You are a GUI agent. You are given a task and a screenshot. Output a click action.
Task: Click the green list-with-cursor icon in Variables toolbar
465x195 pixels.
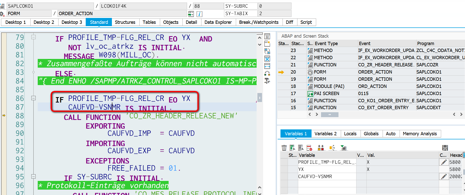pyautogui.click(x=292, y=148)
